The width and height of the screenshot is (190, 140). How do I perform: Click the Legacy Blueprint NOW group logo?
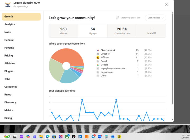pyautogui.click(x=8, y=4)
